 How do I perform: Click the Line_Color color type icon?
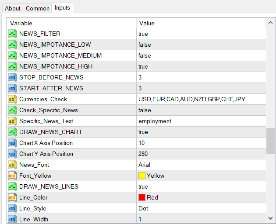(12, 197)
